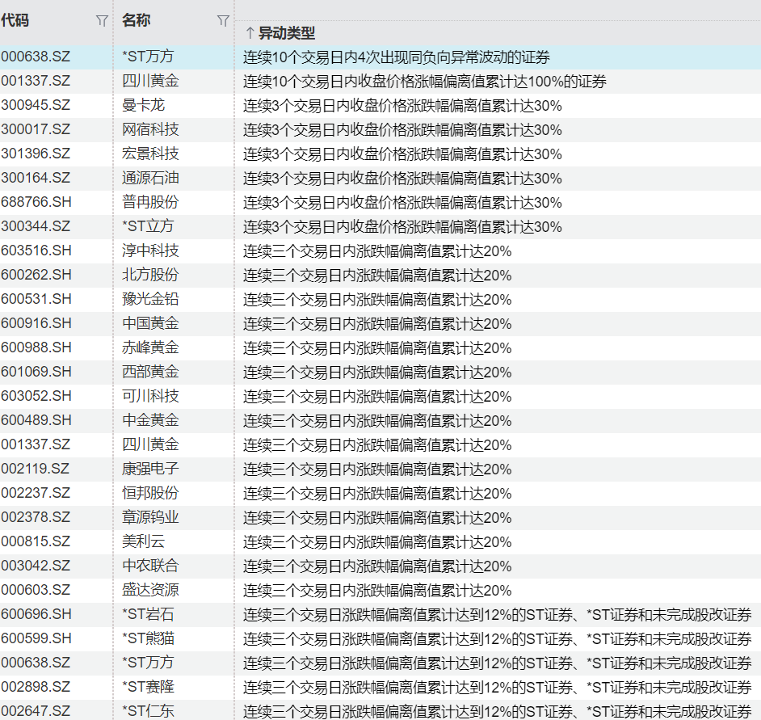
Task: Click the 赤峰黄金 stock name
Action: click(150, 348)
